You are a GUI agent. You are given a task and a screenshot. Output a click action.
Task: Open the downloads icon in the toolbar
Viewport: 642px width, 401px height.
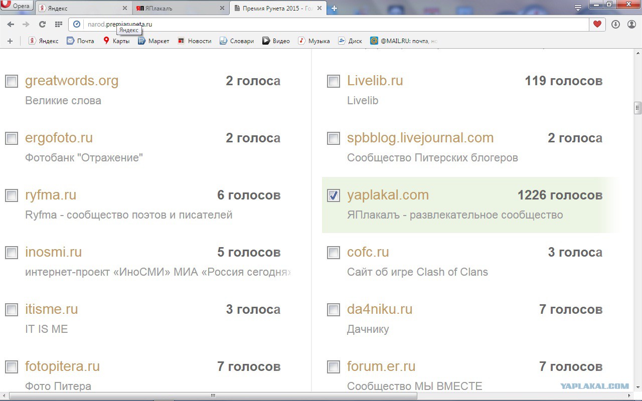tap(615, 24)
